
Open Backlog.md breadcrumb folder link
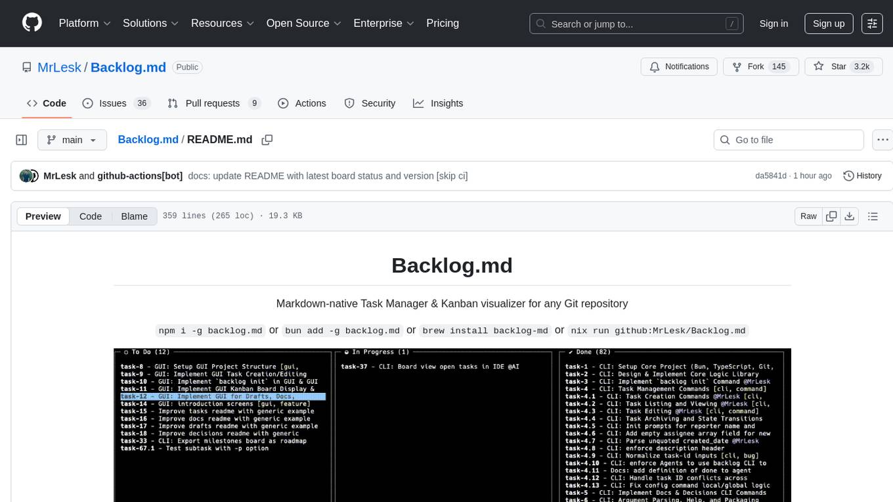point(148,139)
